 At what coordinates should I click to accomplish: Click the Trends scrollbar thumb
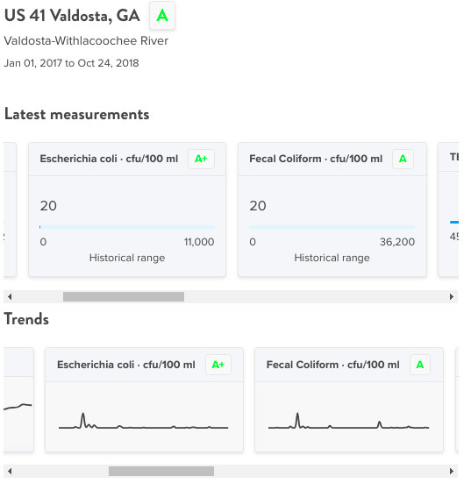pos(161,471)
